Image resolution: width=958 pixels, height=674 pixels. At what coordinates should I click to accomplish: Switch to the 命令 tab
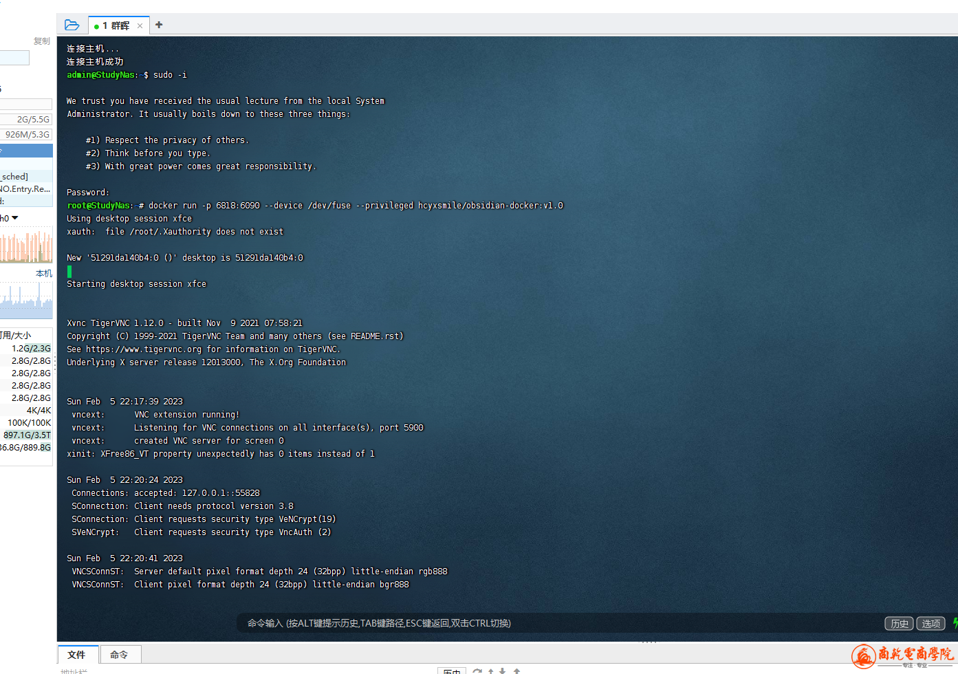point(119,655)
